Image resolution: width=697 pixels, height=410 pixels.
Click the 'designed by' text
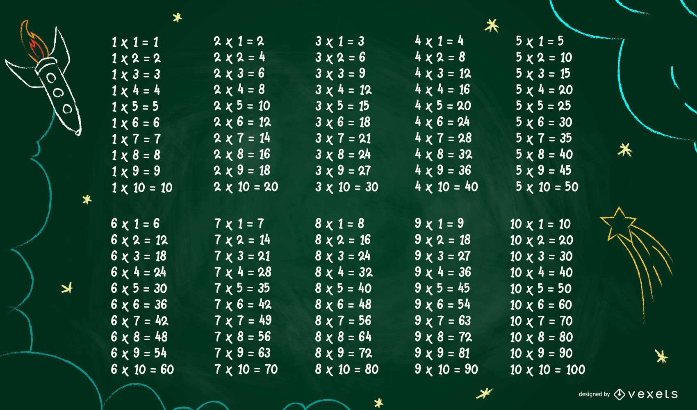(594, 394)
